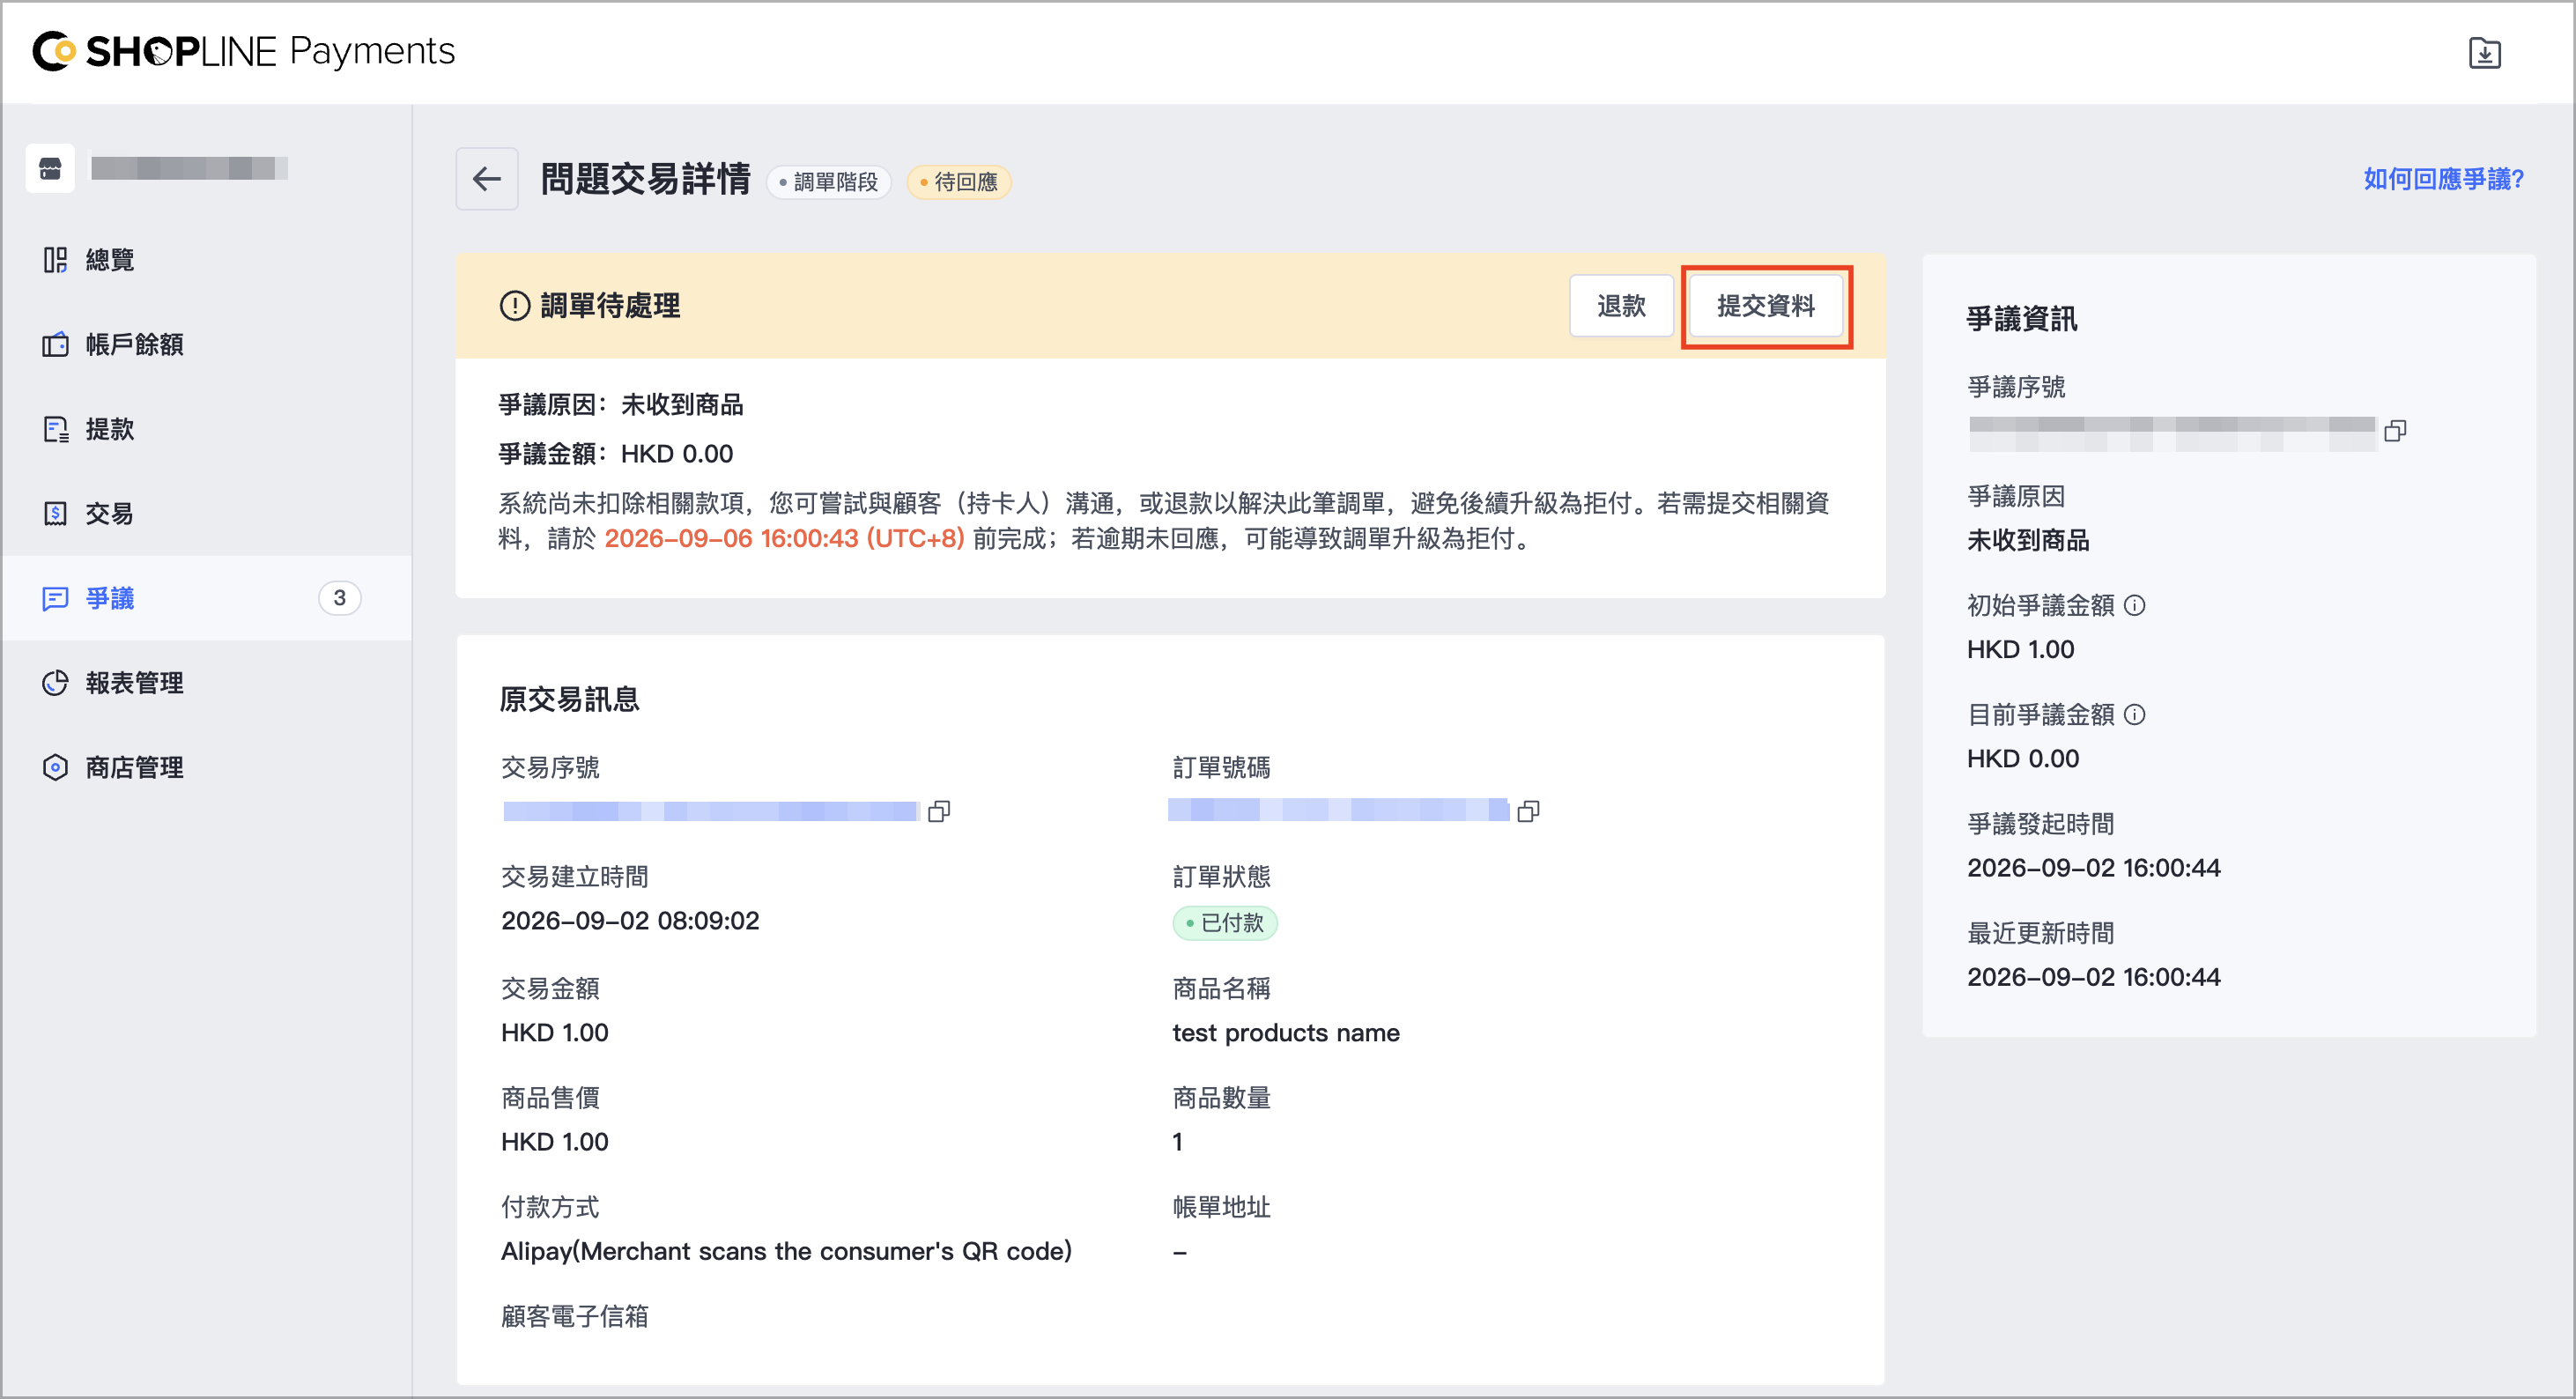
Task: Open 總覽 overview in the sidebar
Action: (x=206, y=260)
